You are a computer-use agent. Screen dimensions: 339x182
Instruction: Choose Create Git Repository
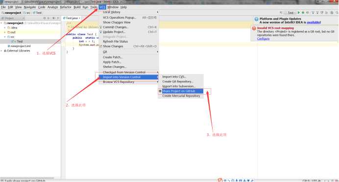pos(181,81)
